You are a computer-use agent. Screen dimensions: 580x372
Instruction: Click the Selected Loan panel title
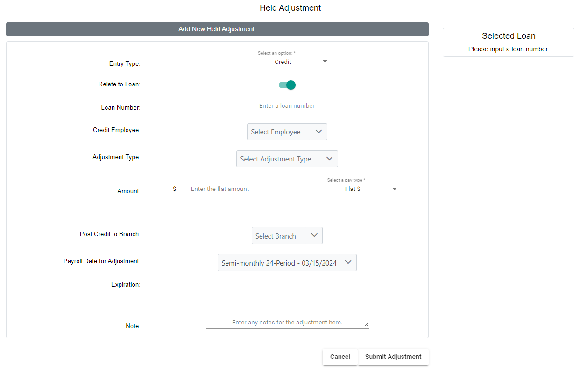[509, 36]
